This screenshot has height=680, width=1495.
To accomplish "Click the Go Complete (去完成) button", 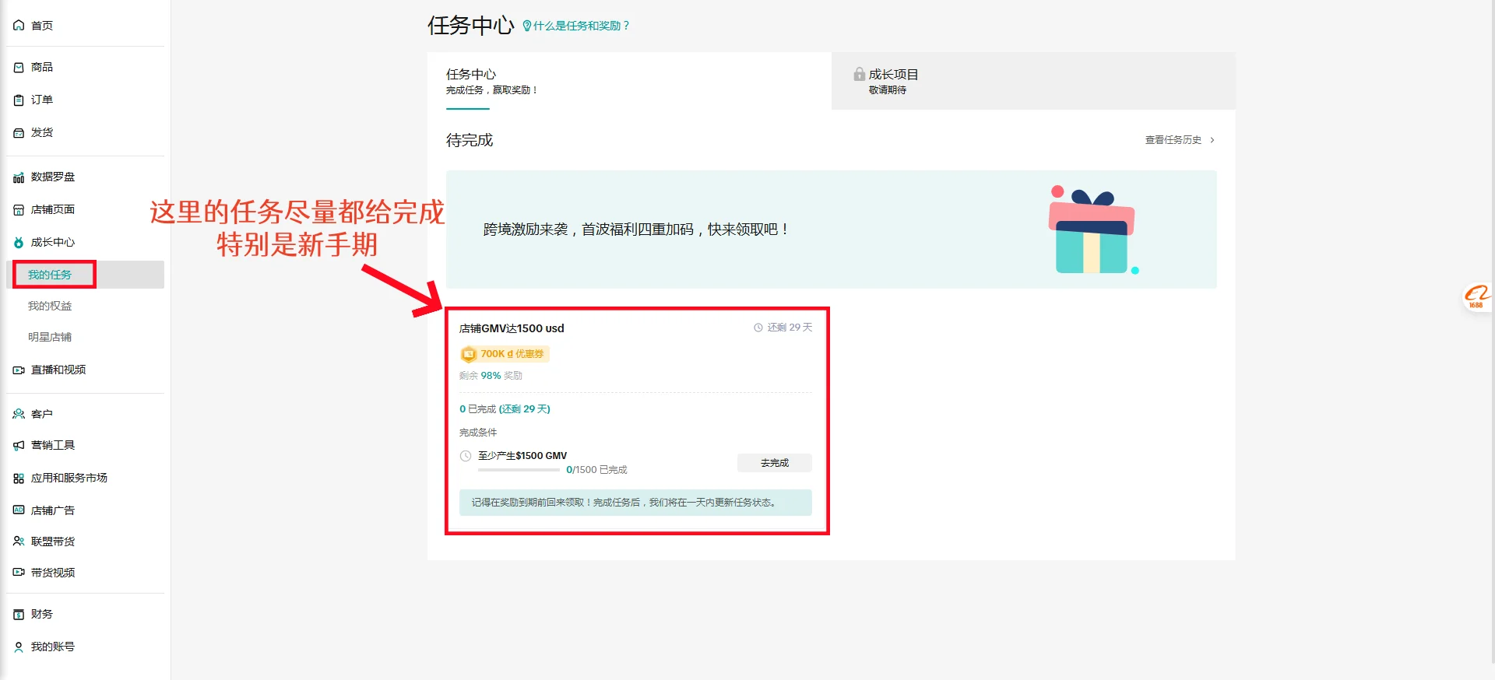I will coord(774,463).
